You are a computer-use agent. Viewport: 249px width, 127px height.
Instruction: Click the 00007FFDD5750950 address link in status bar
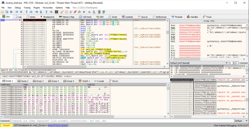coord(58,125)
